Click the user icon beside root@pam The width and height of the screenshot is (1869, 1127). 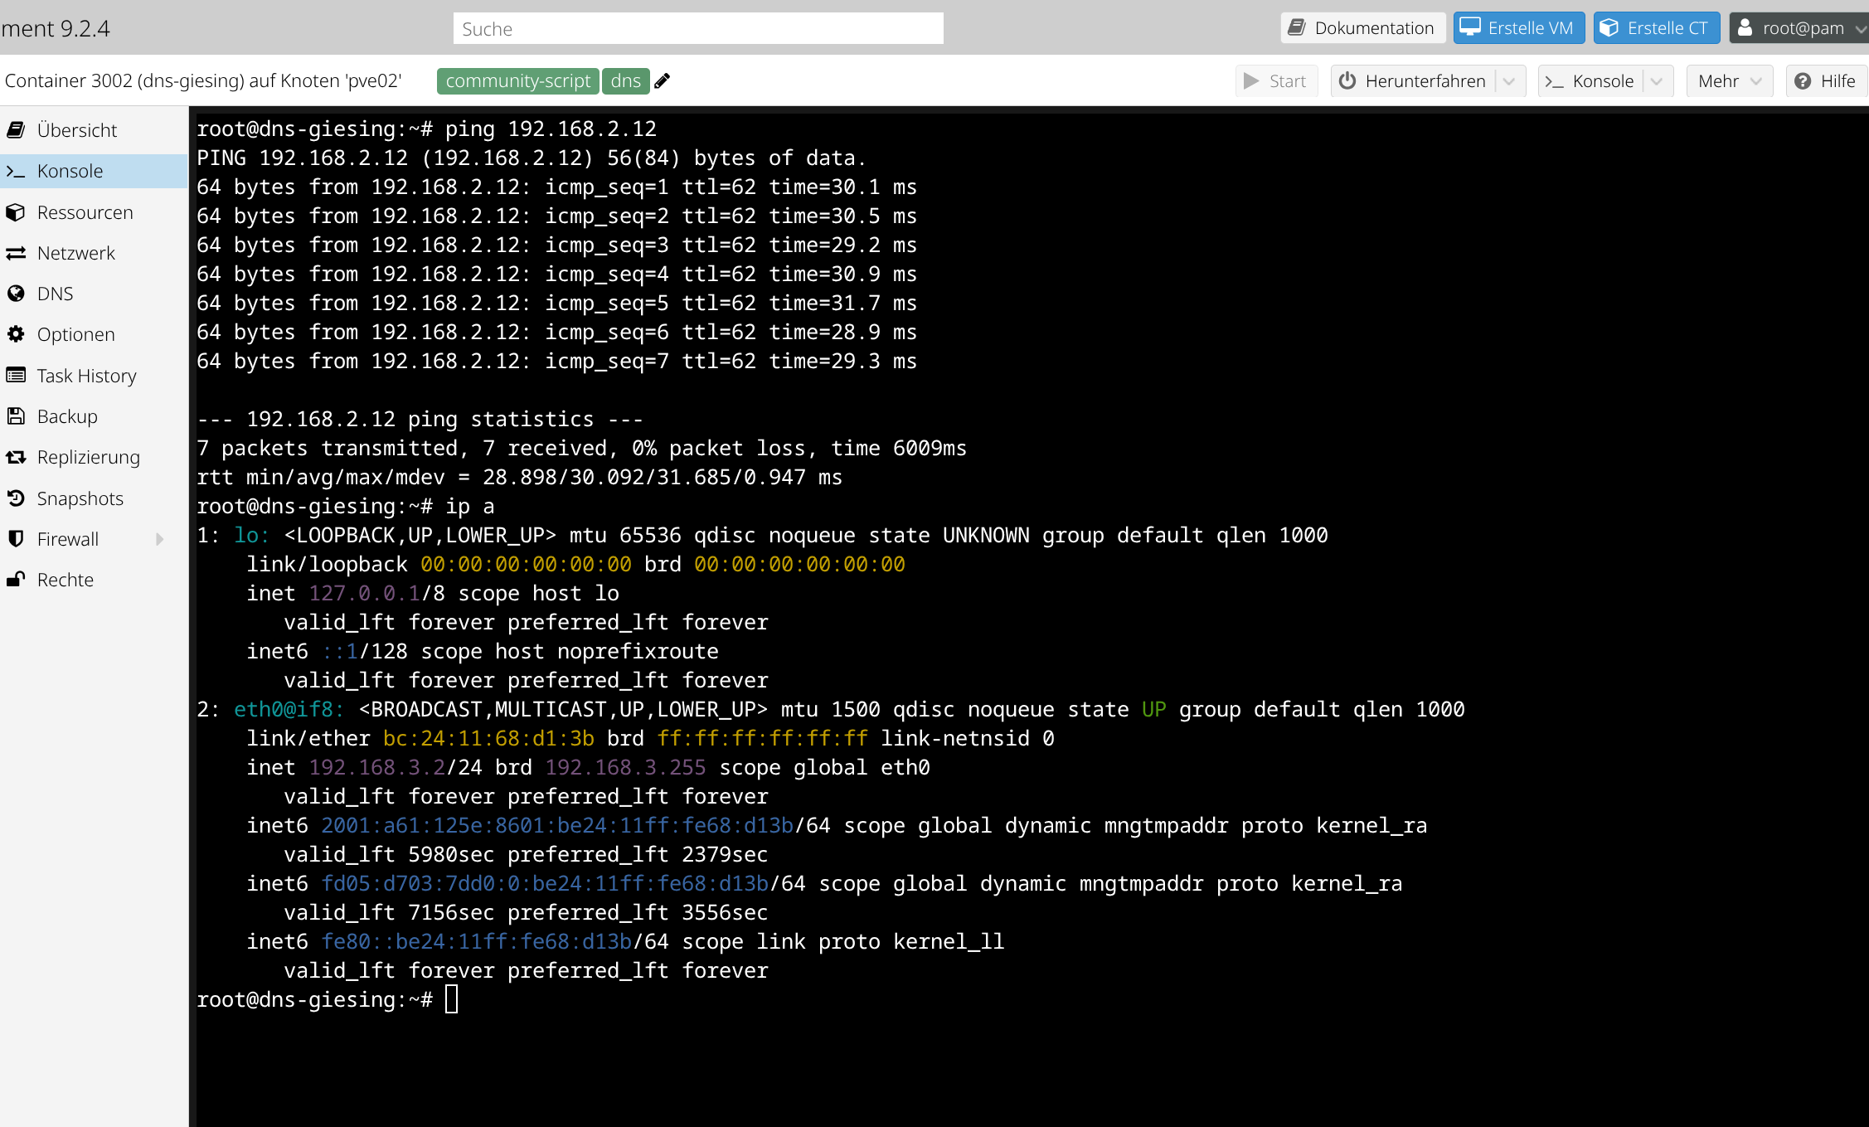point(1745,27)
